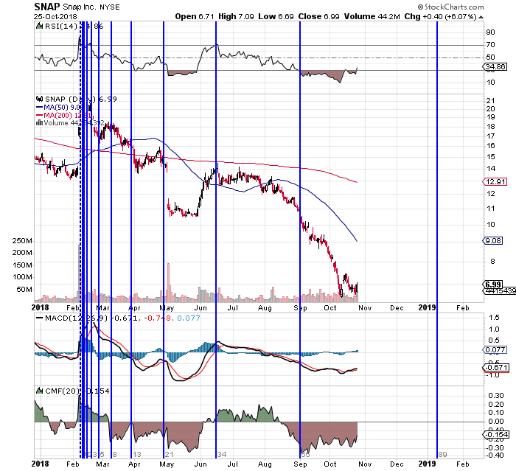Viewport: 516px width, 471px height.
Task: Click the 'Nov' label under the volume bars
Action: pyautogui.click(x=365, y=308)
